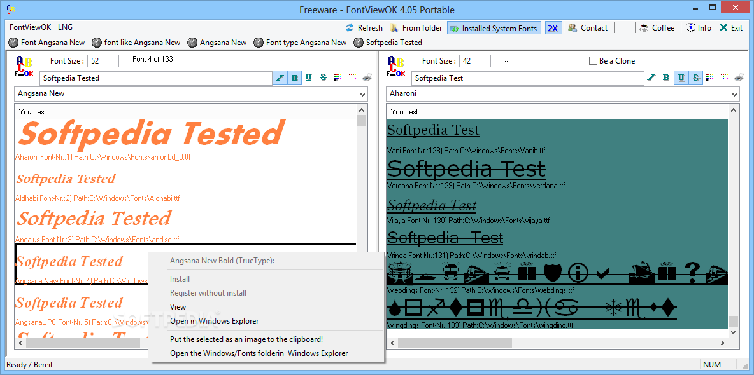Click the left Font Size field with 52

[103, 61]
